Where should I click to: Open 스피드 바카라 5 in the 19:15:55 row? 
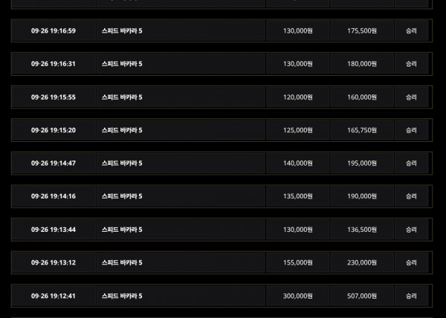coord(122,97)
